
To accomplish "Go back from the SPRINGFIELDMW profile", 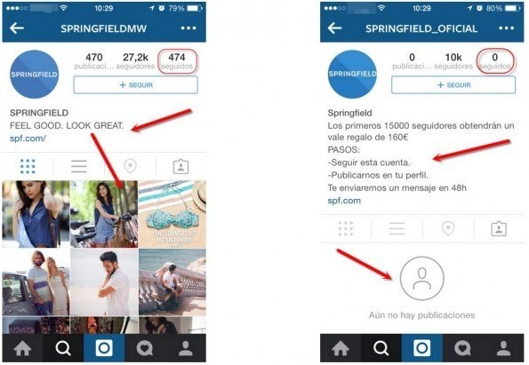I will click(x=17, y=28).
